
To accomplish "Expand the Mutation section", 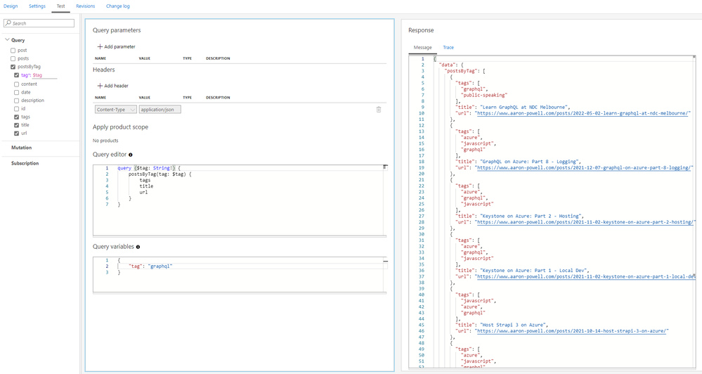I will pyautogui.click(x=22, y=148).
